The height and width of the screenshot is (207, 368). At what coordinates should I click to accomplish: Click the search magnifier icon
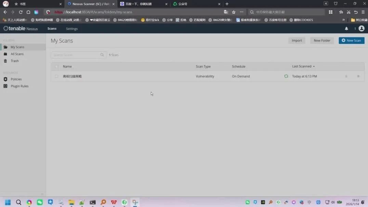pyautogui.click(x=102, y=55)
